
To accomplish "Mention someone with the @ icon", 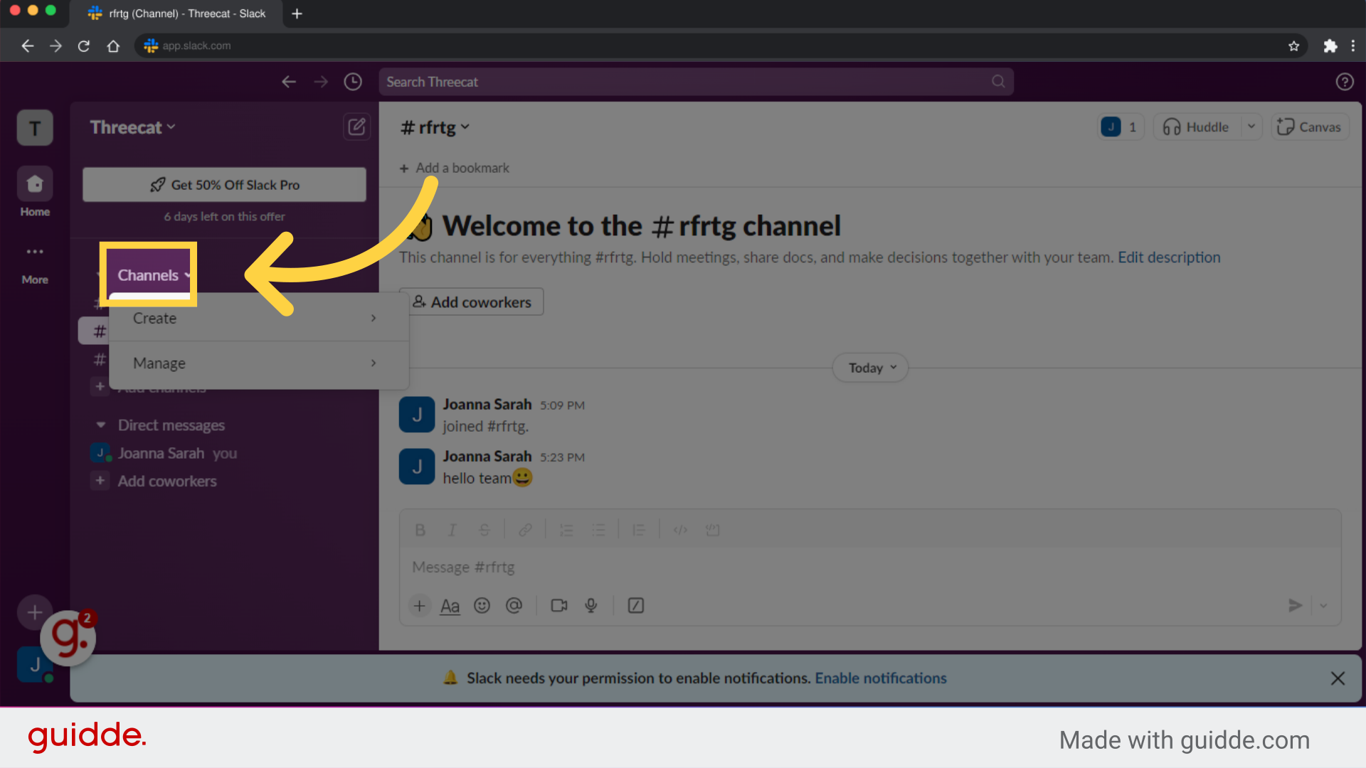I will click(x=514, y=605).
